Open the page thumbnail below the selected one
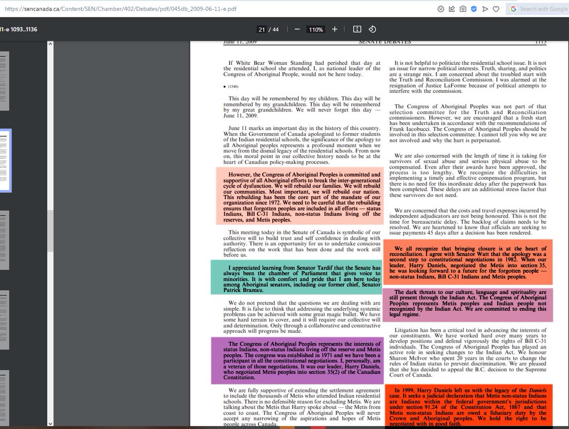Screen dimensions: 569x429 [x=4, y=241]
